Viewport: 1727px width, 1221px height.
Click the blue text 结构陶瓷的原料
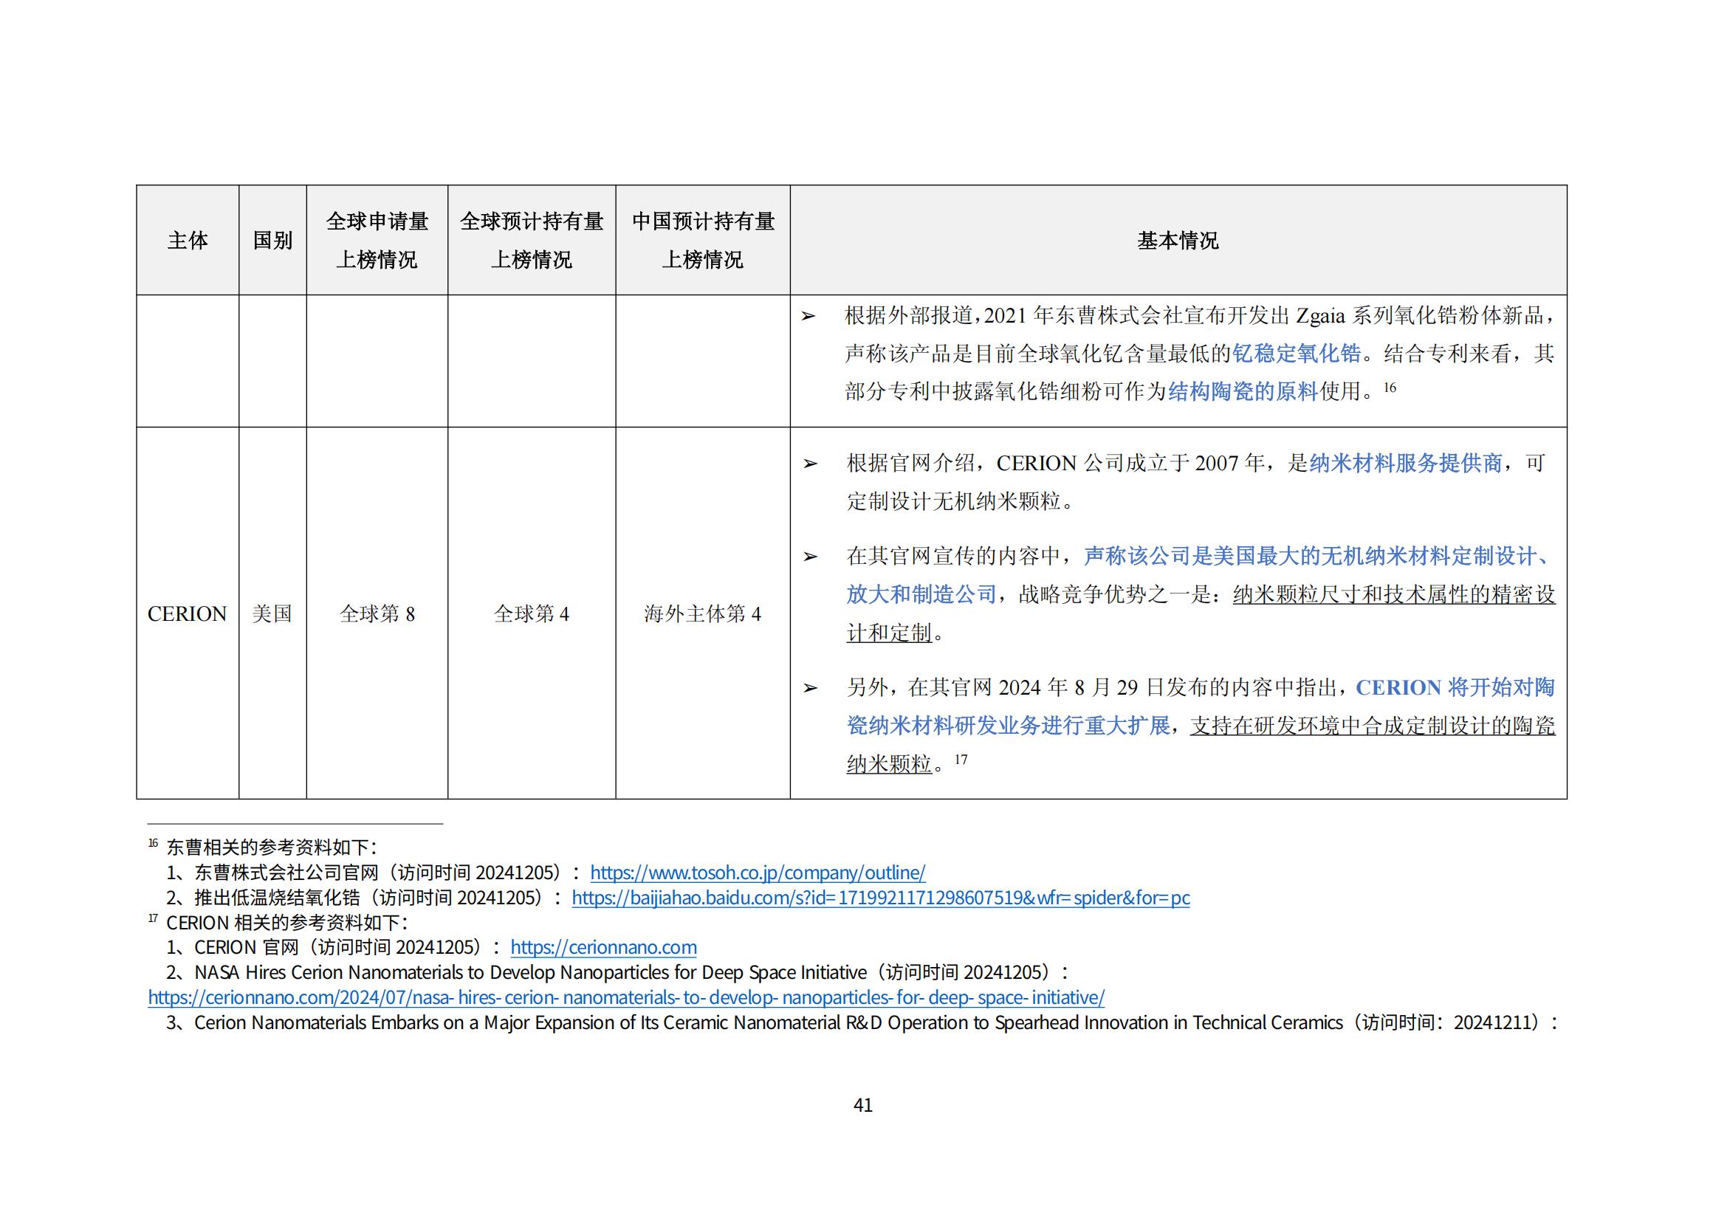point(1243,392)
